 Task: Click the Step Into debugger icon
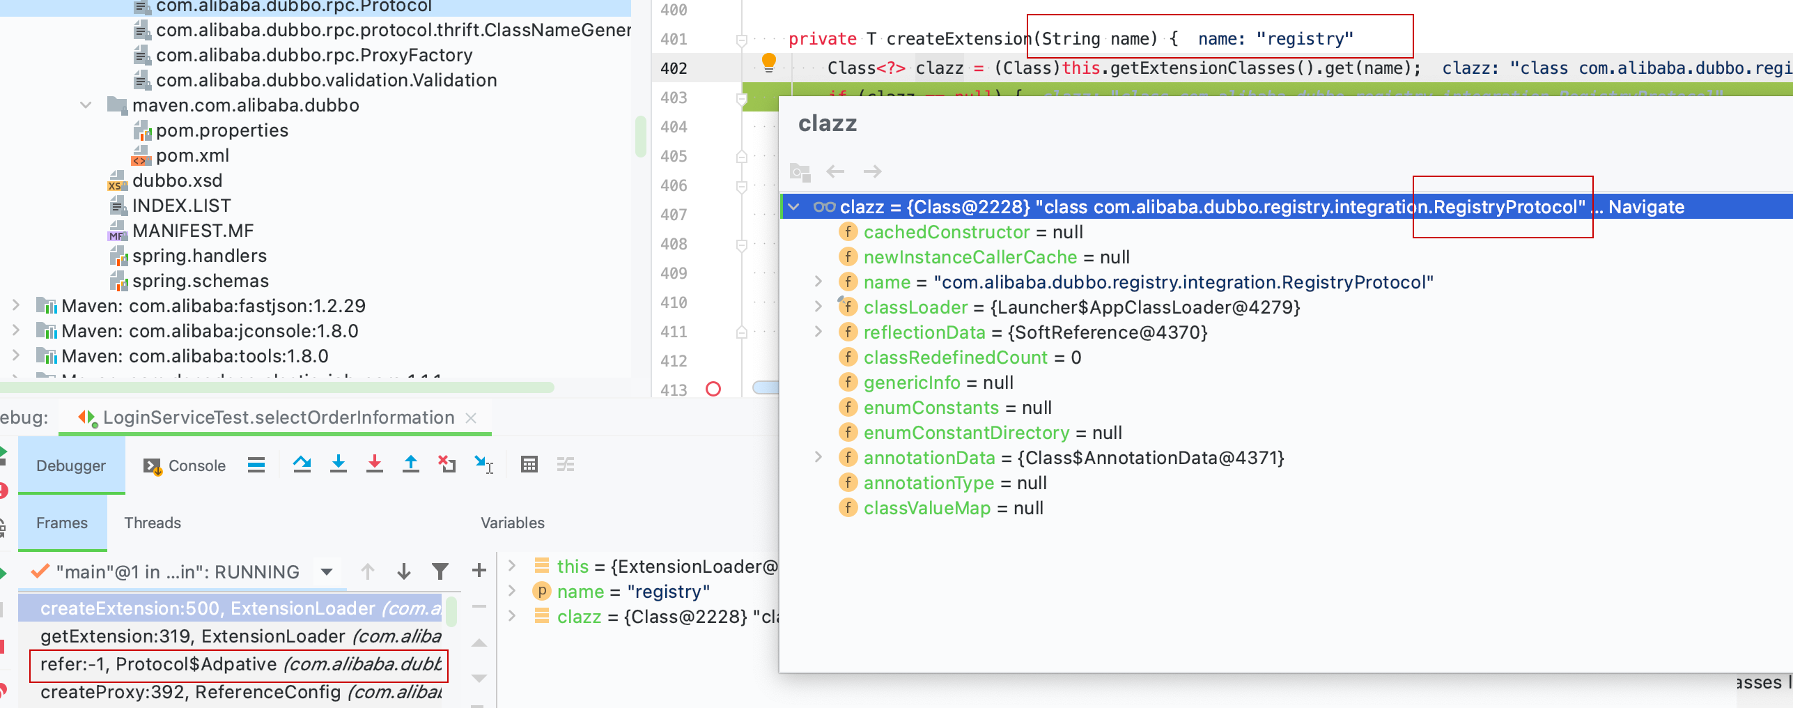point(339,465)
